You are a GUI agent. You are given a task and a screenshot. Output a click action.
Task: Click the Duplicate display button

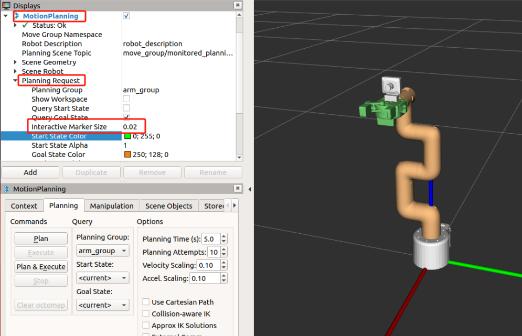[x=91, y=172]
